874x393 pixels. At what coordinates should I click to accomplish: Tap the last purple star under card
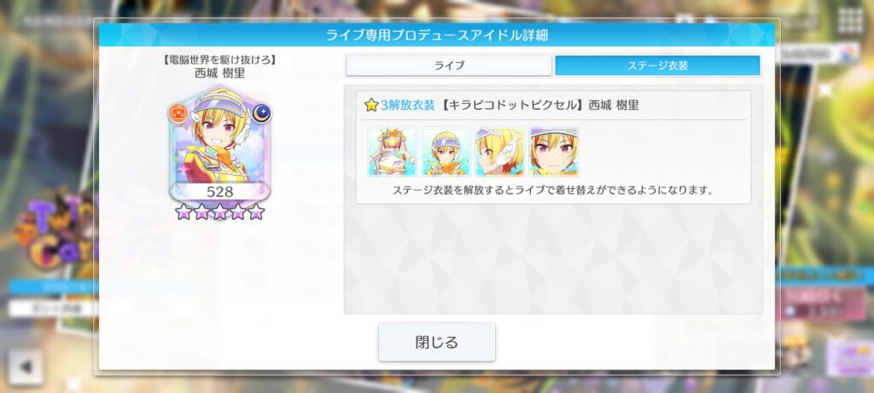256,211
